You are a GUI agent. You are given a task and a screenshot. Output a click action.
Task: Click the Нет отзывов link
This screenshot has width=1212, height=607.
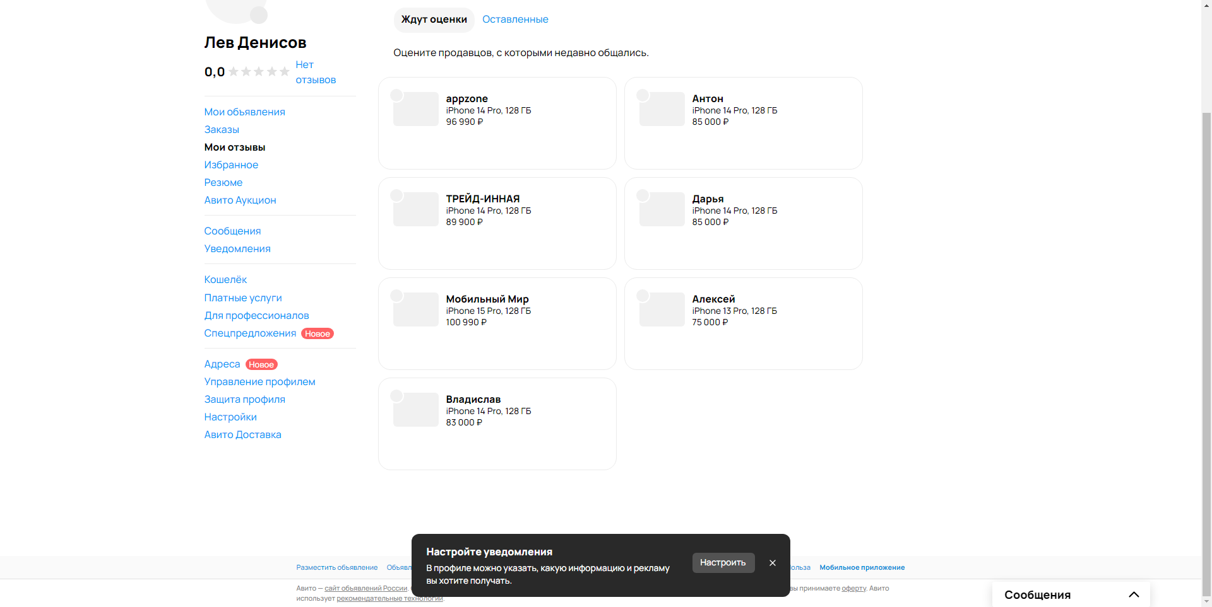316,72
